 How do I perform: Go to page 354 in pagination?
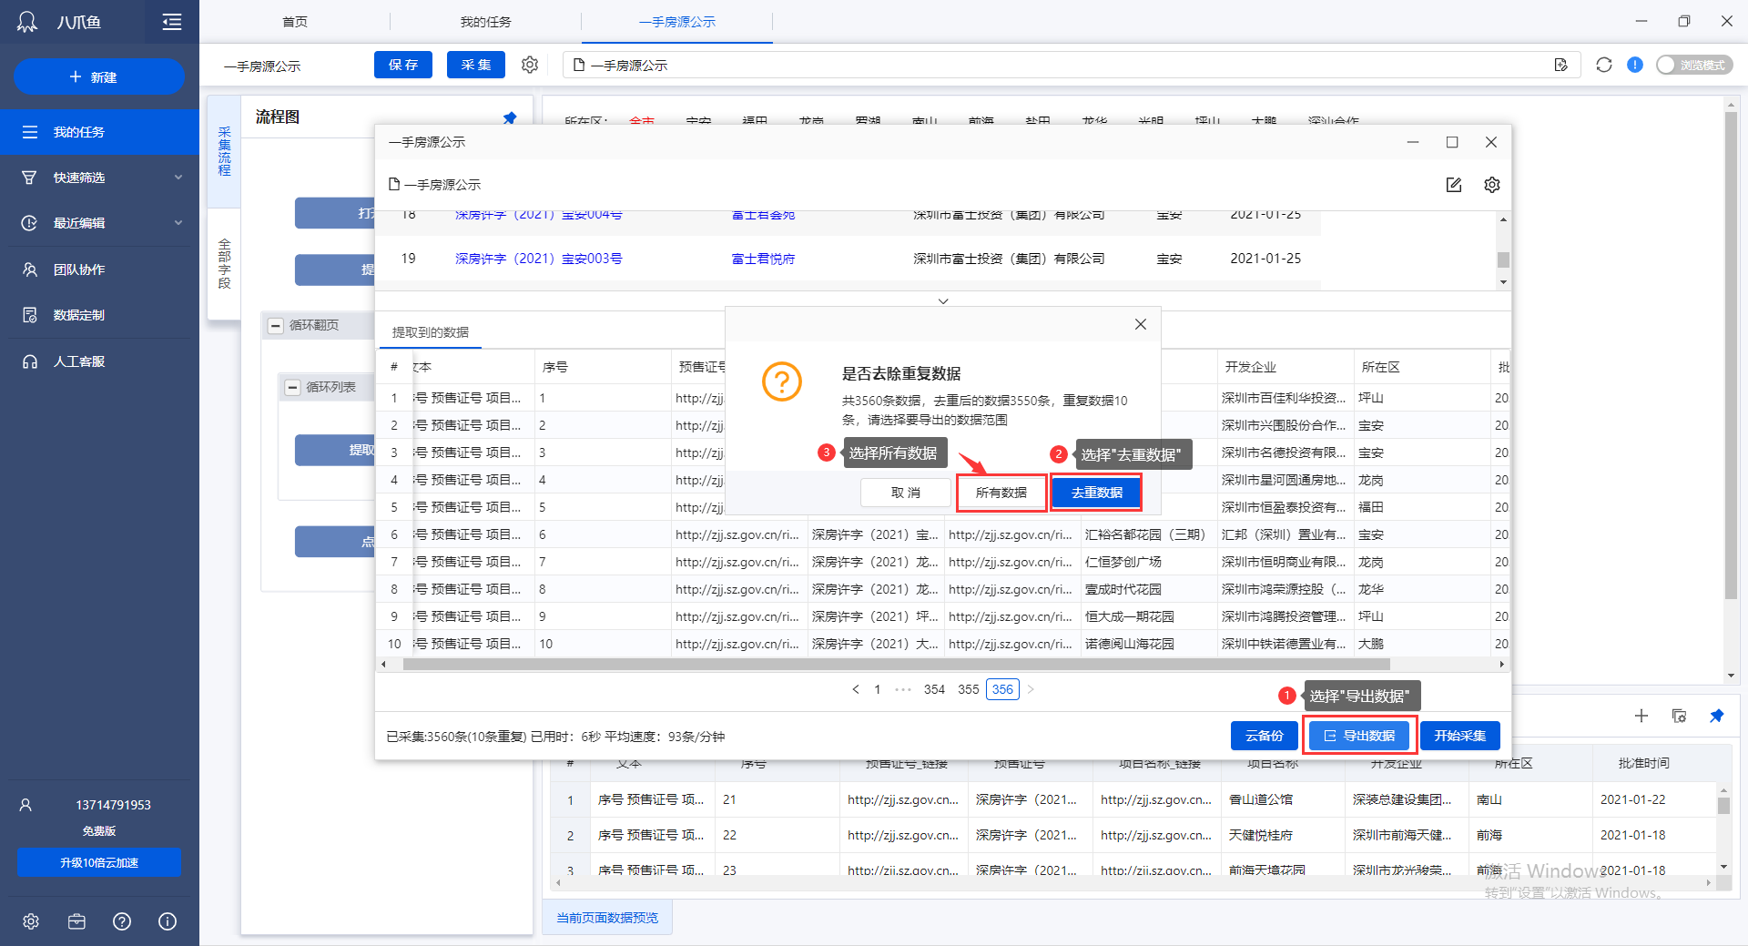[x=934, y=689]
